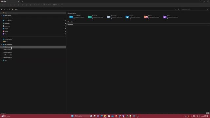Open the Filtrar filter dropdown

pos(56,5)
